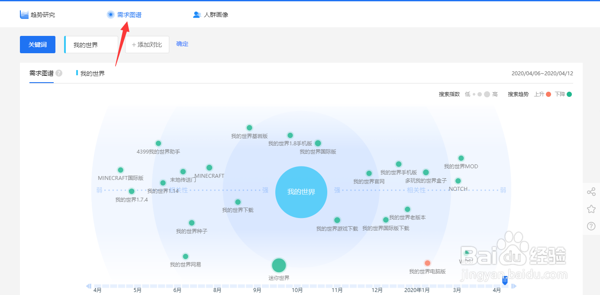
Task: Focus the 我的世界 keyword input field
Action: (91, 45)
